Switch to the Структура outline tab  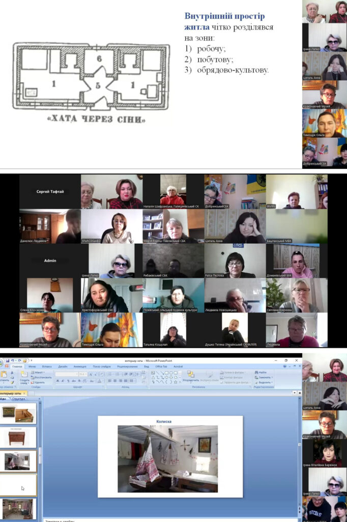[x=19, y=399]
